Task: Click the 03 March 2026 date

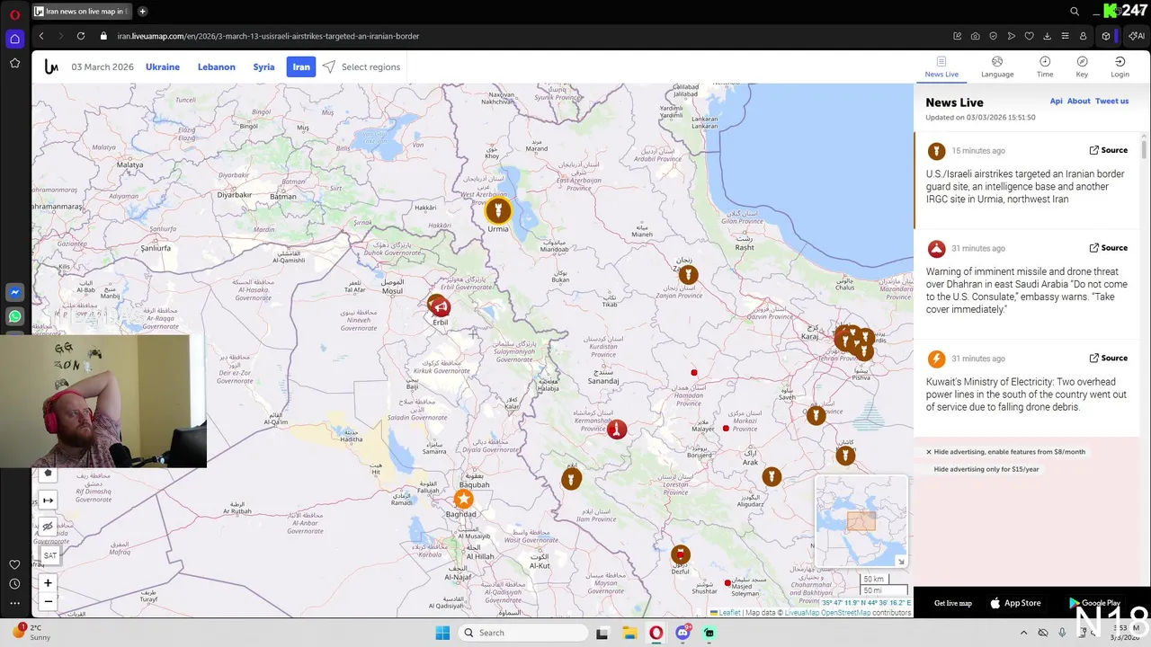Action: [x=103, y=67]
